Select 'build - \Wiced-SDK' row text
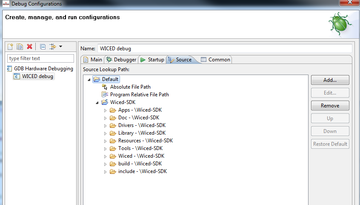Screen dimensions: 360x205 point(140,164)
